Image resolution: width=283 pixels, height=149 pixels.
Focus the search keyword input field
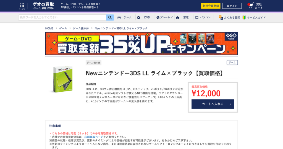coord(62,17)
